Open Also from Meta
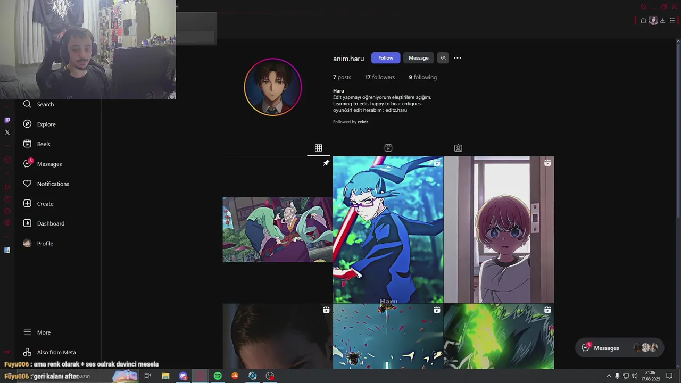This screenshot has height=383, width=681. tap(49, 352)
